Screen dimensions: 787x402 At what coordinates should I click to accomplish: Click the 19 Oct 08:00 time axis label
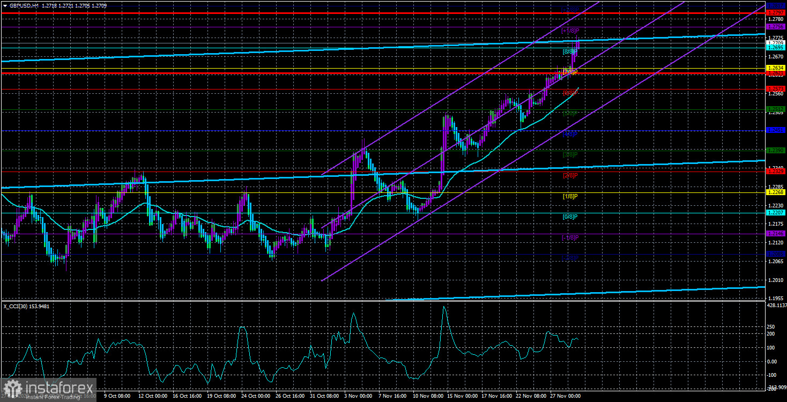coord(221,397)
